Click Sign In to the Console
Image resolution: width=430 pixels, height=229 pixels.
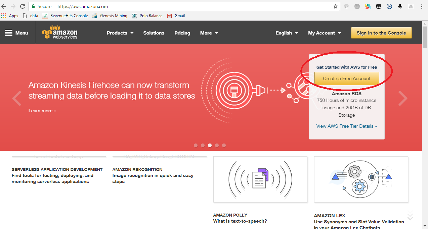(381, 33)
